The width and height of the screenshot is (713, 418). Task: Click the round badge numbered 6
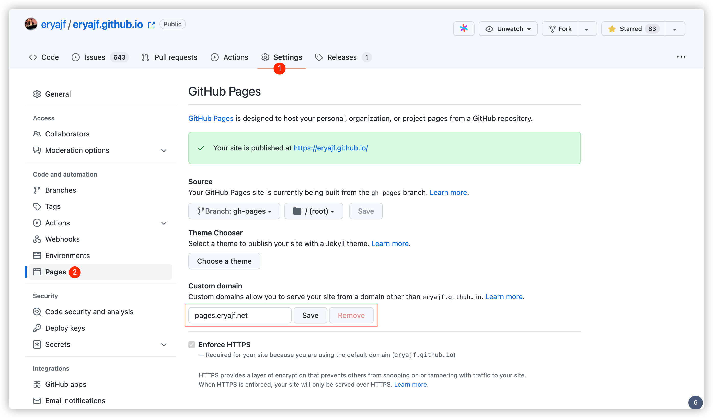point(695,402)
